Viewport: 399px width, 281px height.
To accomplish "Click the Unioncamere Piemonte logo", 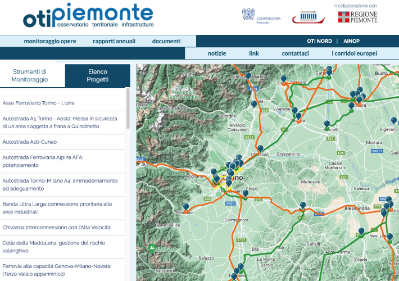I will 308,17.
